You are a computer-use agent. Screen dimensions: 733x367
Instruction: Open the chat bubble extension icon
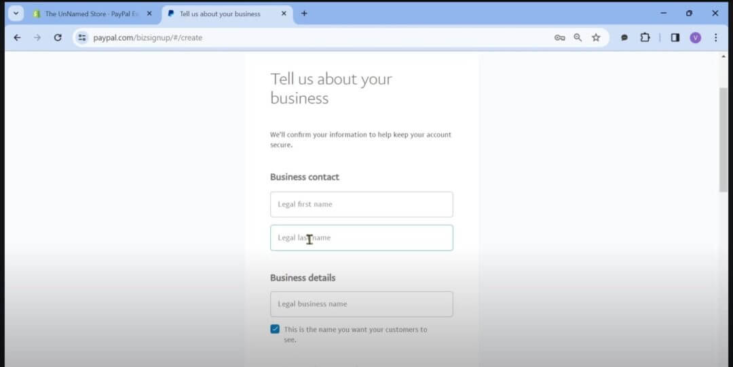point(624,38)
